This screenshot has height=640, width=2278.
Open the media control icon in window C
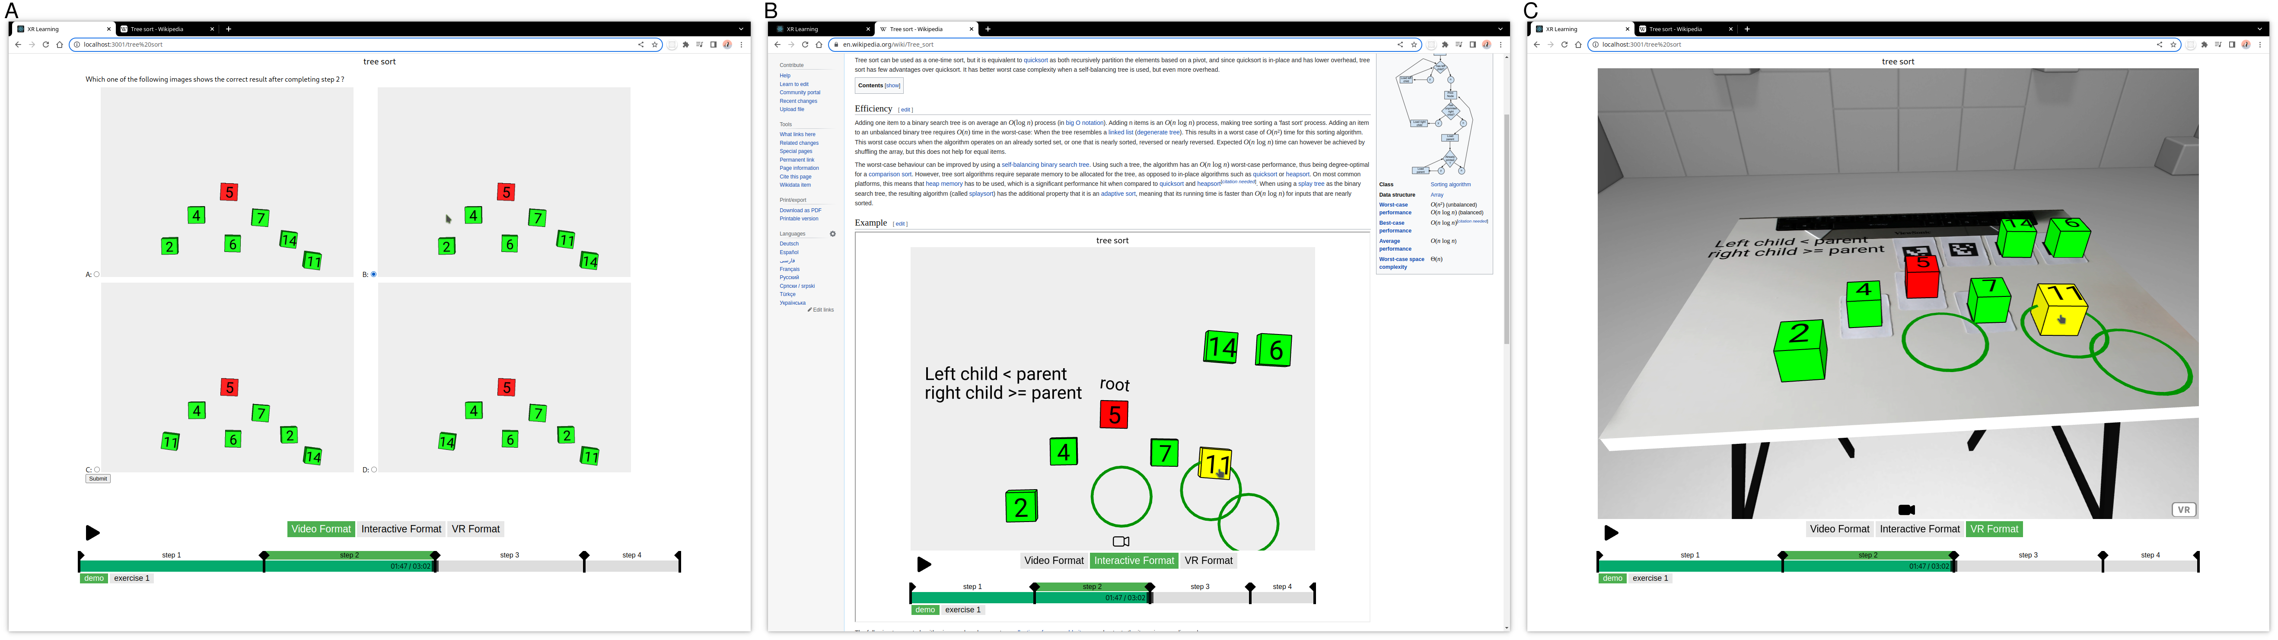pyautogui.click(x=2218, y=44)
